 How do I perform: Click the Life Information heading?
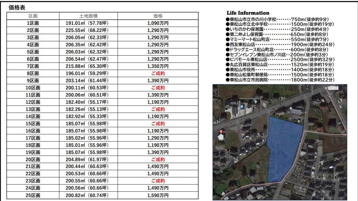click(x=248, y=13)
